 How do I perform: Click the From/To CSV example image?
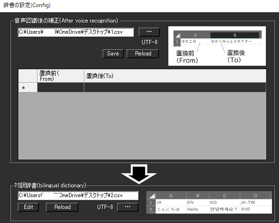coord(217,46)
